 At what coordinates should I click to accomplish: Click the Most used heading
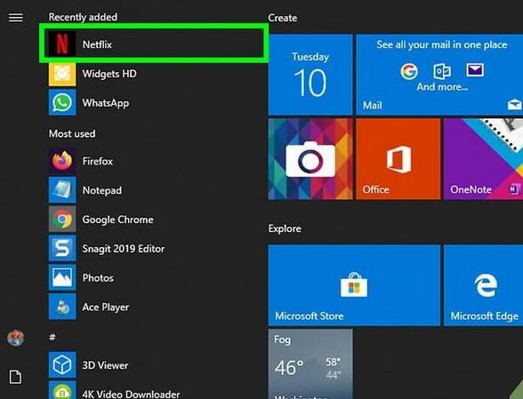pos(72,133)
